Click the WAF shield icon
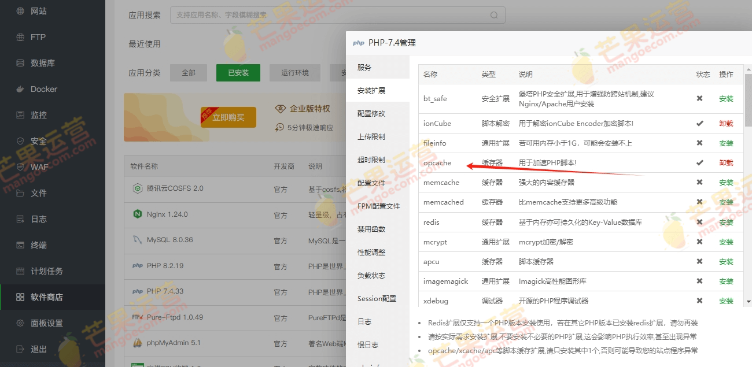 [21, 167]
